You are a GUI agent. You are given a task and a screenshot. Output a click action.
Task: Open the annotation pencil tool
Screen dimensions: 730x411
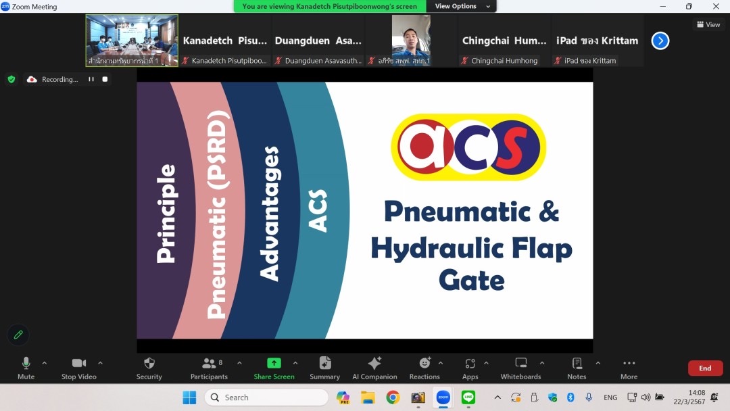[x=18, y=335]
